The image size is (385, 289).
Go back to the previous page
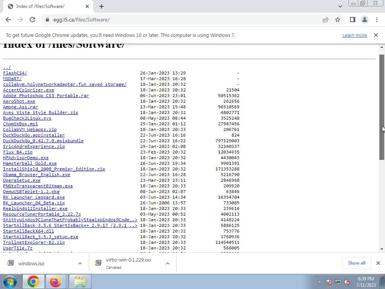pos(8,20)
